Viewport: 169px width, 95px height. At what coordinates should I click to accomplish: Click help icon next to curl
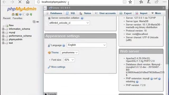(x=159, y=79)
